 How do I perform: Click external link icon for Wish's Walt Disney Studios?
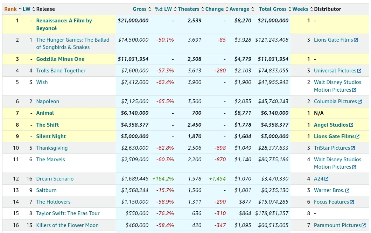[354, 90]
